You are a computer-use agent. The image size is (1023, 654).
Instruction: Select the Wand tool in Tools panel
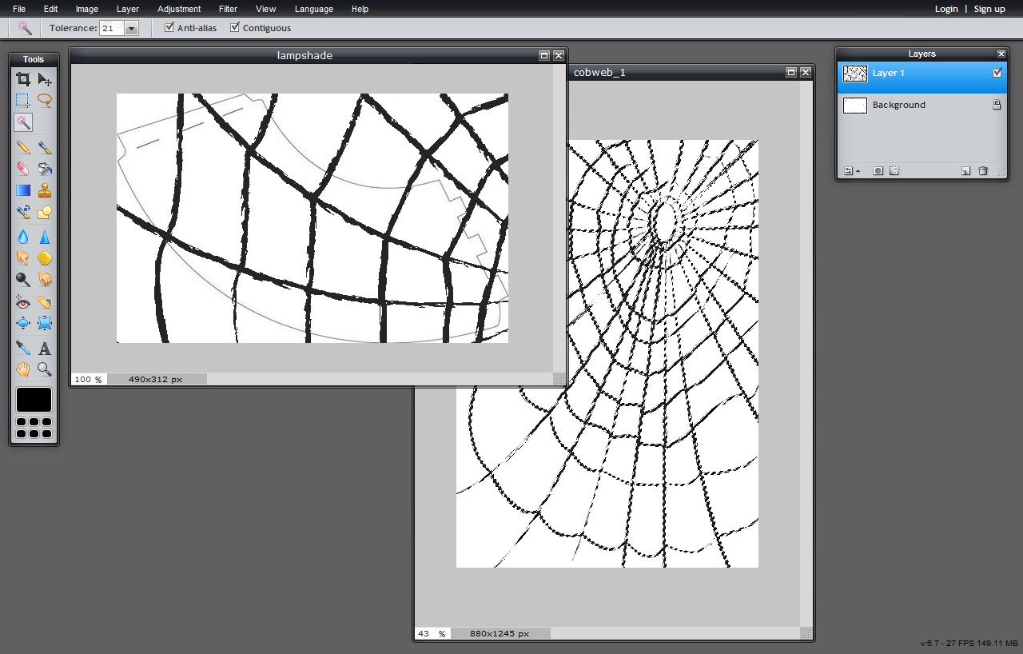tap(23, 122)
